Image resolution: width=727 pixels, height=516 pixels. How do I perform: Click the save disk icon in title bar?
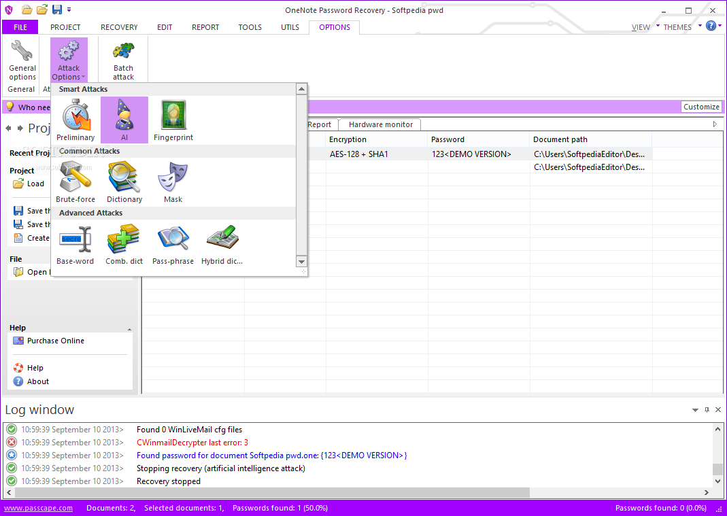click(x=57, y=10)
